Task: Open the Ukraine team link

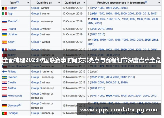Action: (12, 34)
